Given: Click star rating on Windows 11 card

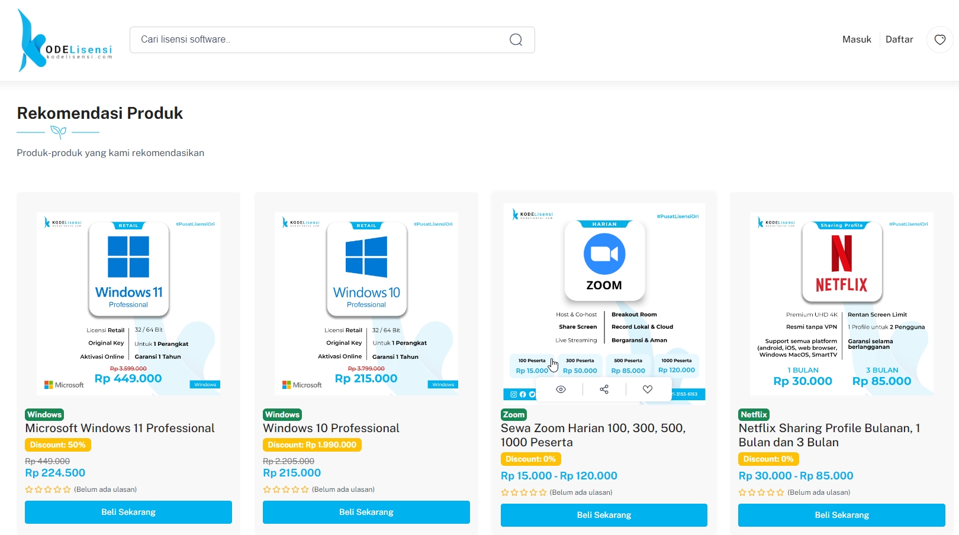Looking at the screenshot, I should pos(48,489).
